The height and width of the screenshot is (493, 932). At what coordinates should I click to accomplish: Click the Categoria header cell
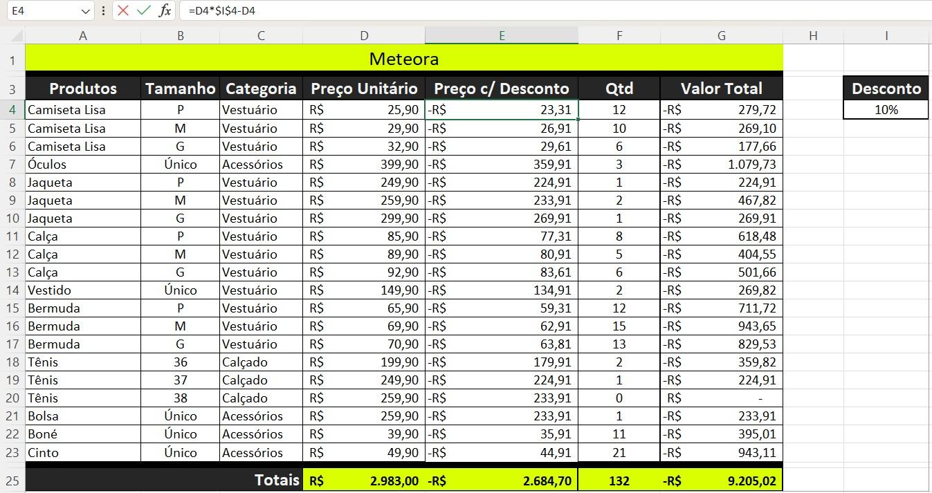pos(261,89)
